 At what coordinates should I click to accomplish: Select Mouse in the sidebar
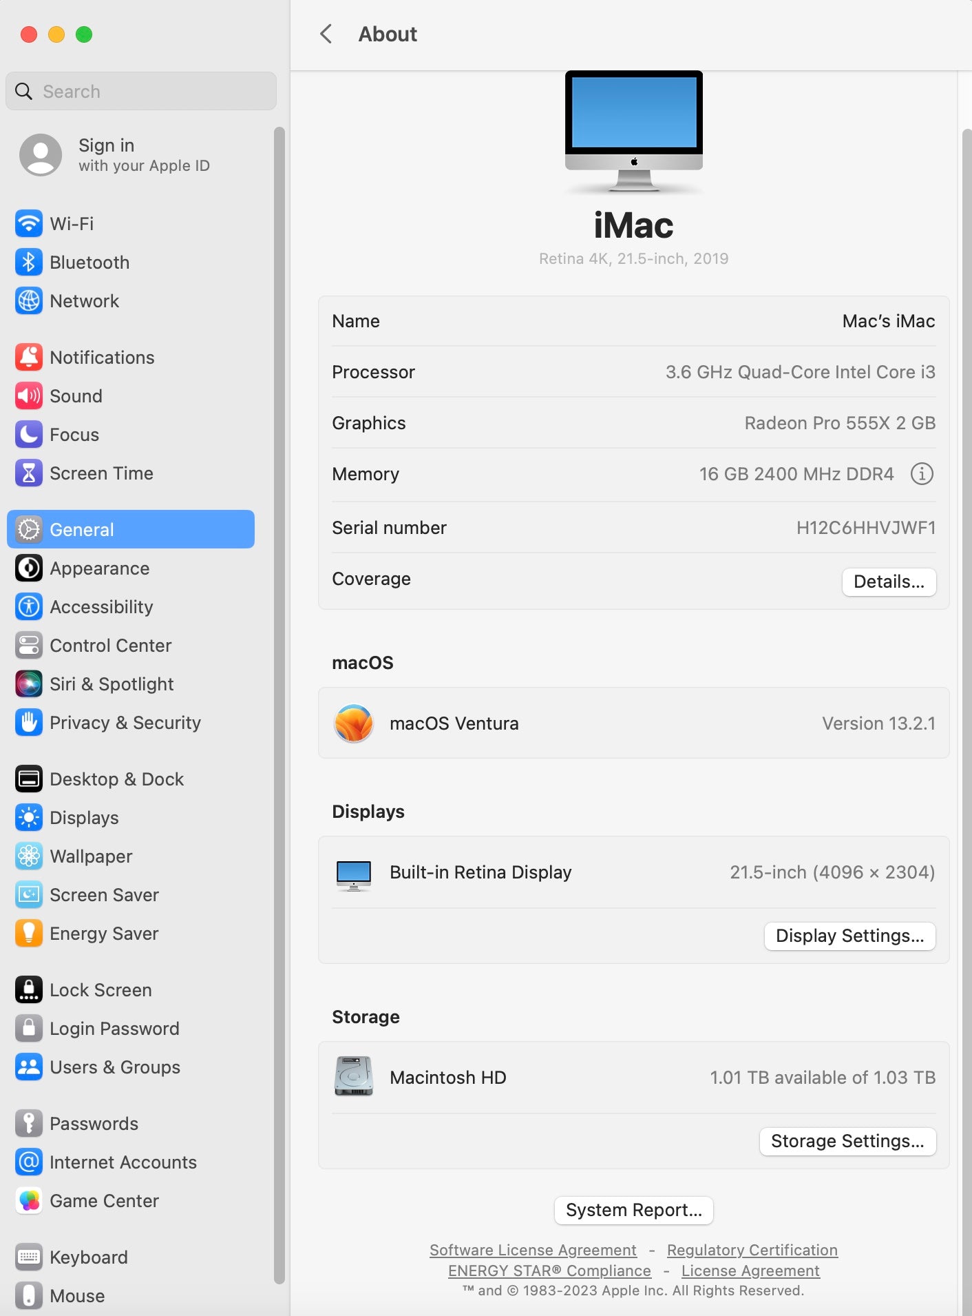click(131, 1295)
